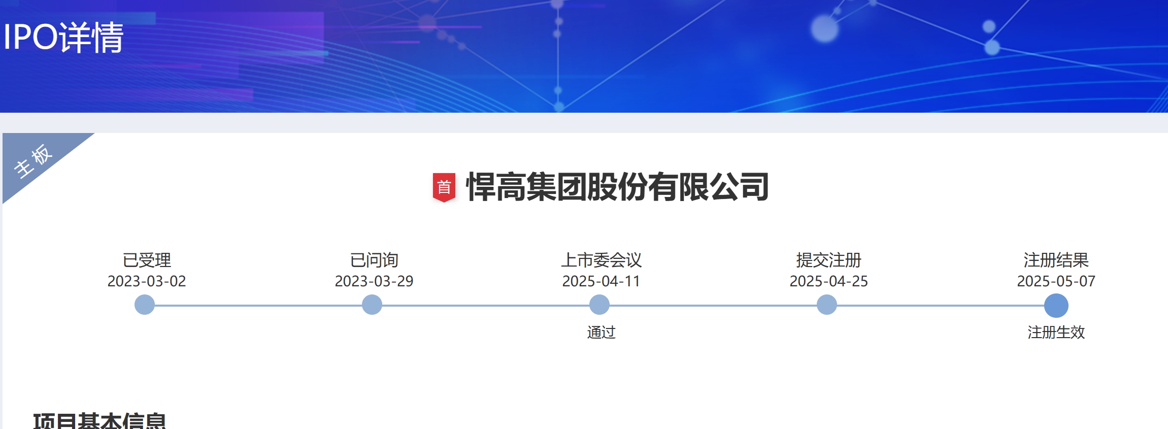The height and width of the screenshot is (429, 1168).
Task: Select the 已受理 timeline node
Action: click(145, 305)
